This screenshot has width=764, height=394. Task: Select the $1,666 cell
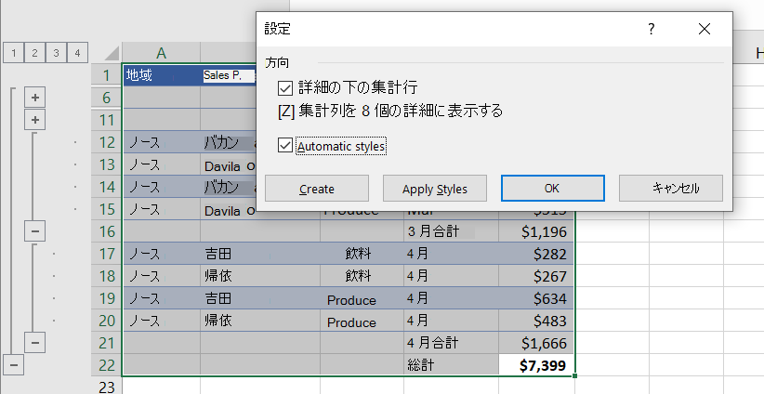537,343
